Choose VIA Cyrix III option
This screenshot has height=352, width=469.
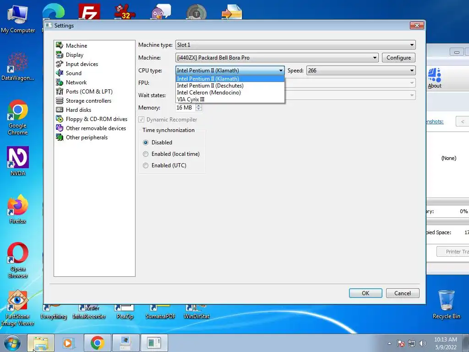click(230, 99)
